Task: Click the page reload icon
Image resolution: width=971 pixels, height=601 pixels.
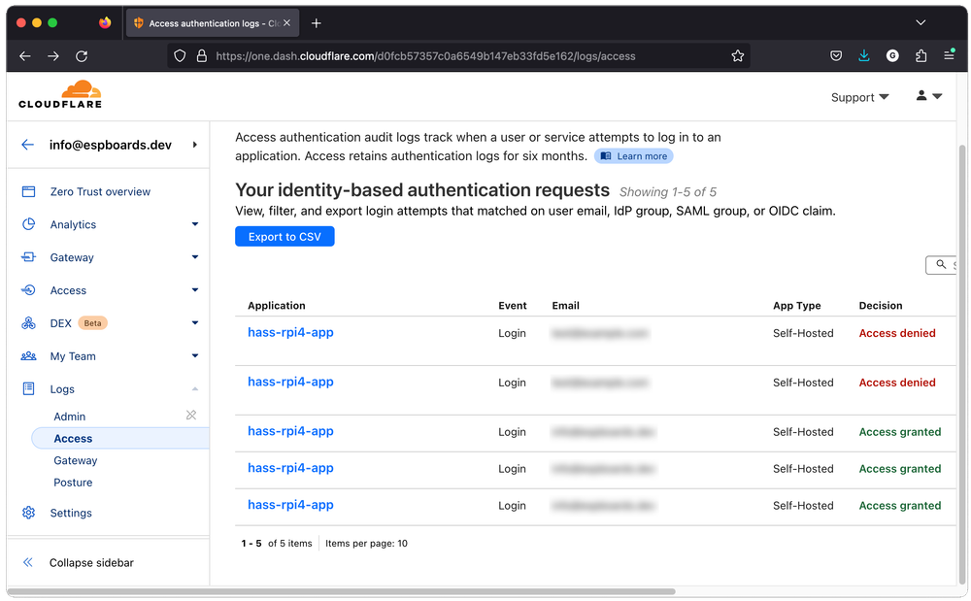Action: point(82,56)
